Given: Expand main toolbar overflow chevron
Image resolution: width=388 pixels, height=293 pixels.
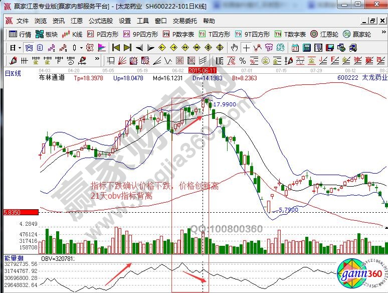Looking at the screenshot, I should (x=383, y=32).
